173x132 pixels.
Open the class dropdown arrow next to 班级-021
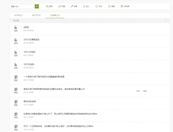tap(37, 6)
